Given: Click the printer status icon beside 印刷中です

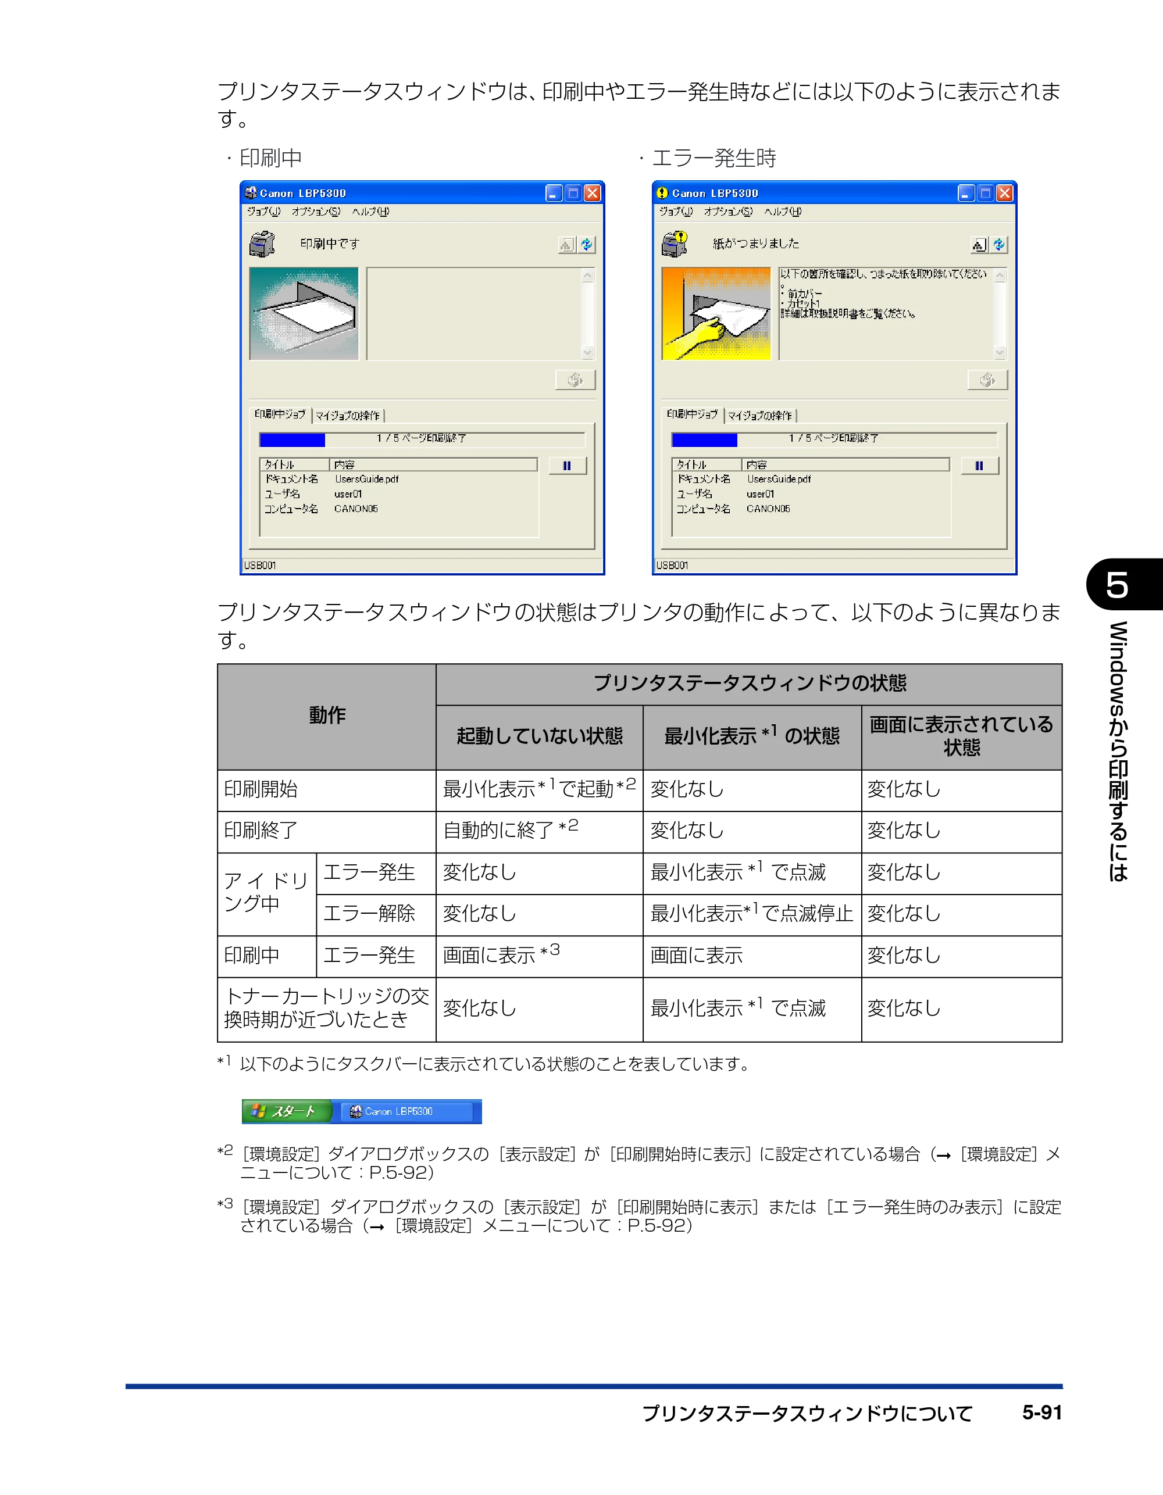Looking at the screenshot, I should 262,244.
